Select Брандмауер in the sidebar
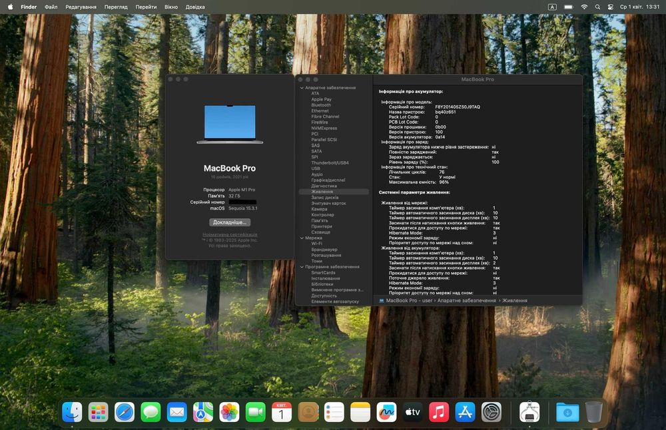The height and width of the screenshot is (430, 666). (324, 250)
